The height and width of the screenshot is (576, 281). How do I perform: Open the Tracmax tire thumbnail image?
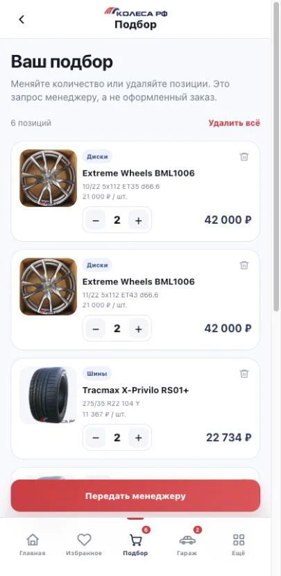[x=48, y=395]
